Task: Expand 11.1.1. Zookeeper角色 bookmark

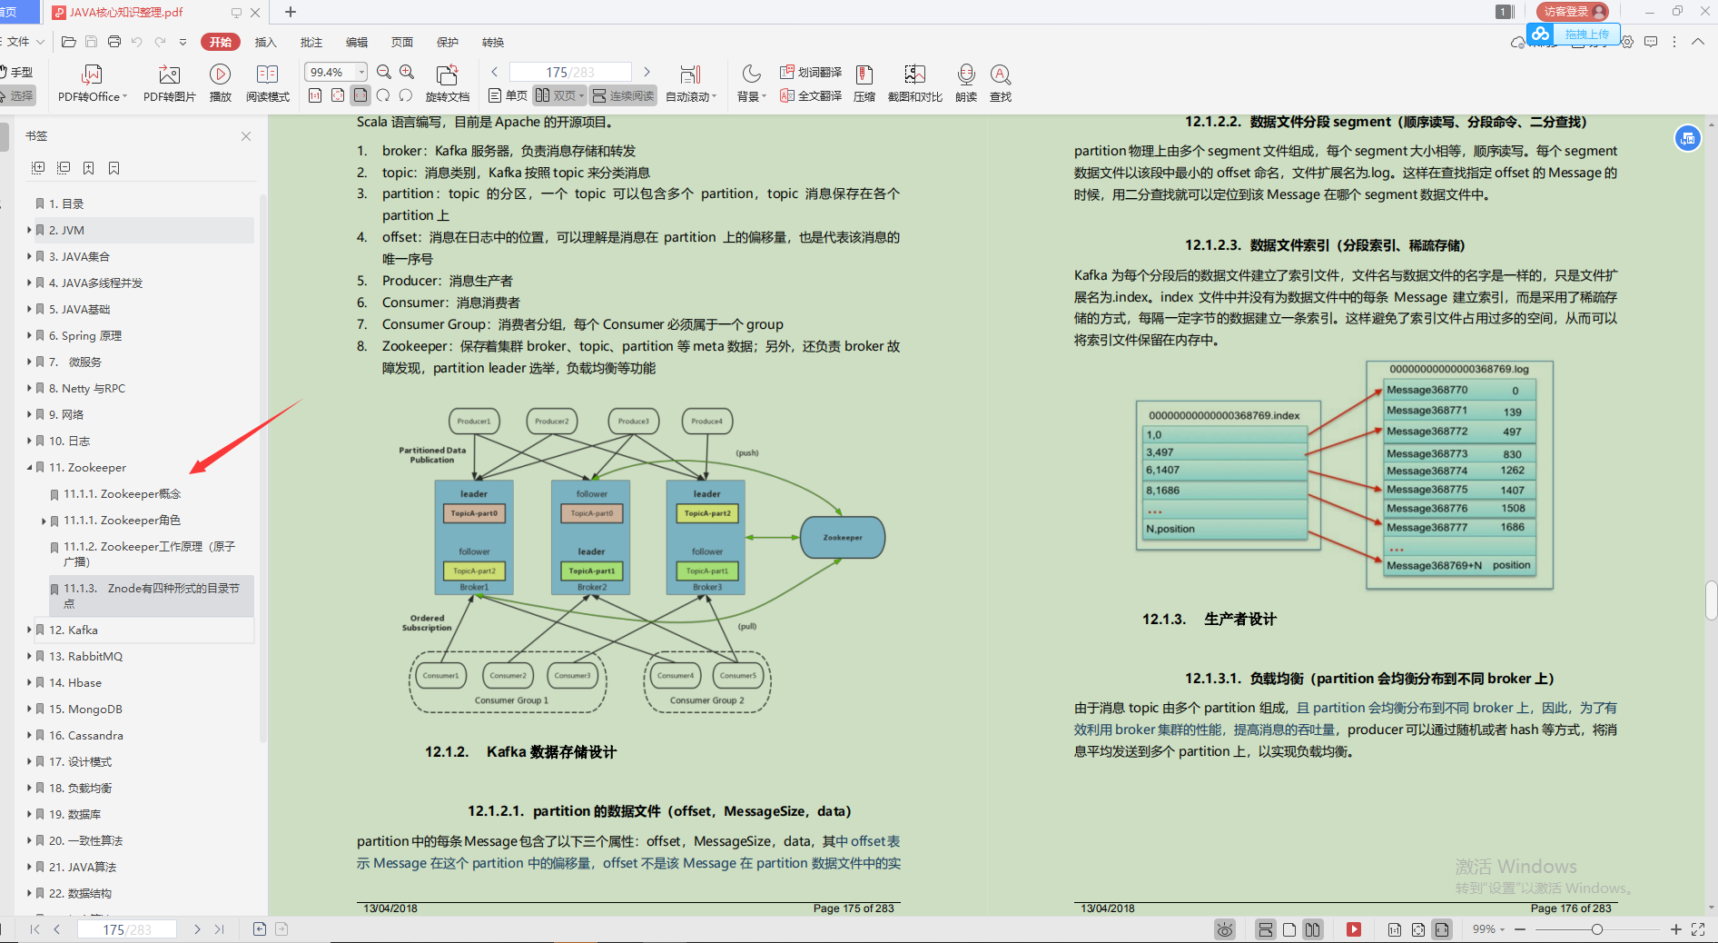Action: 44,521
